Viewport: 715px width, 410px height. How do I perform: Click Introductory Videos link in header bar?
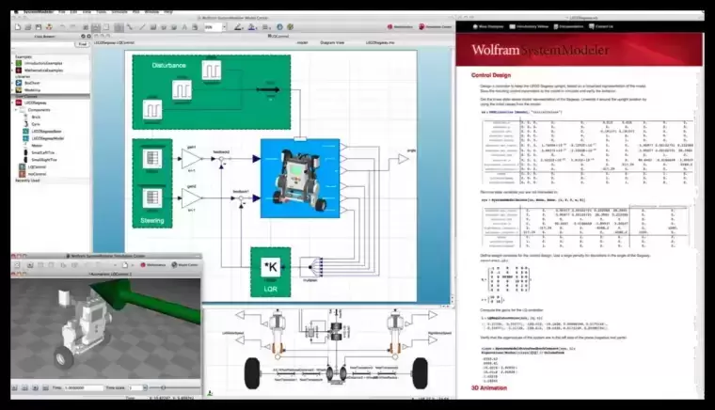tap(529, 26)
